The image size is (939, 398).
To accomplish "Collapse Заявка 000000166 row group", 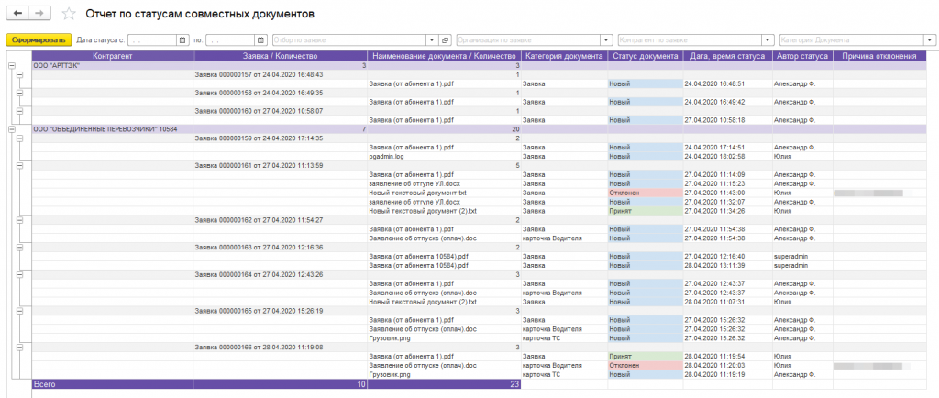I will (x=20, y=348).
